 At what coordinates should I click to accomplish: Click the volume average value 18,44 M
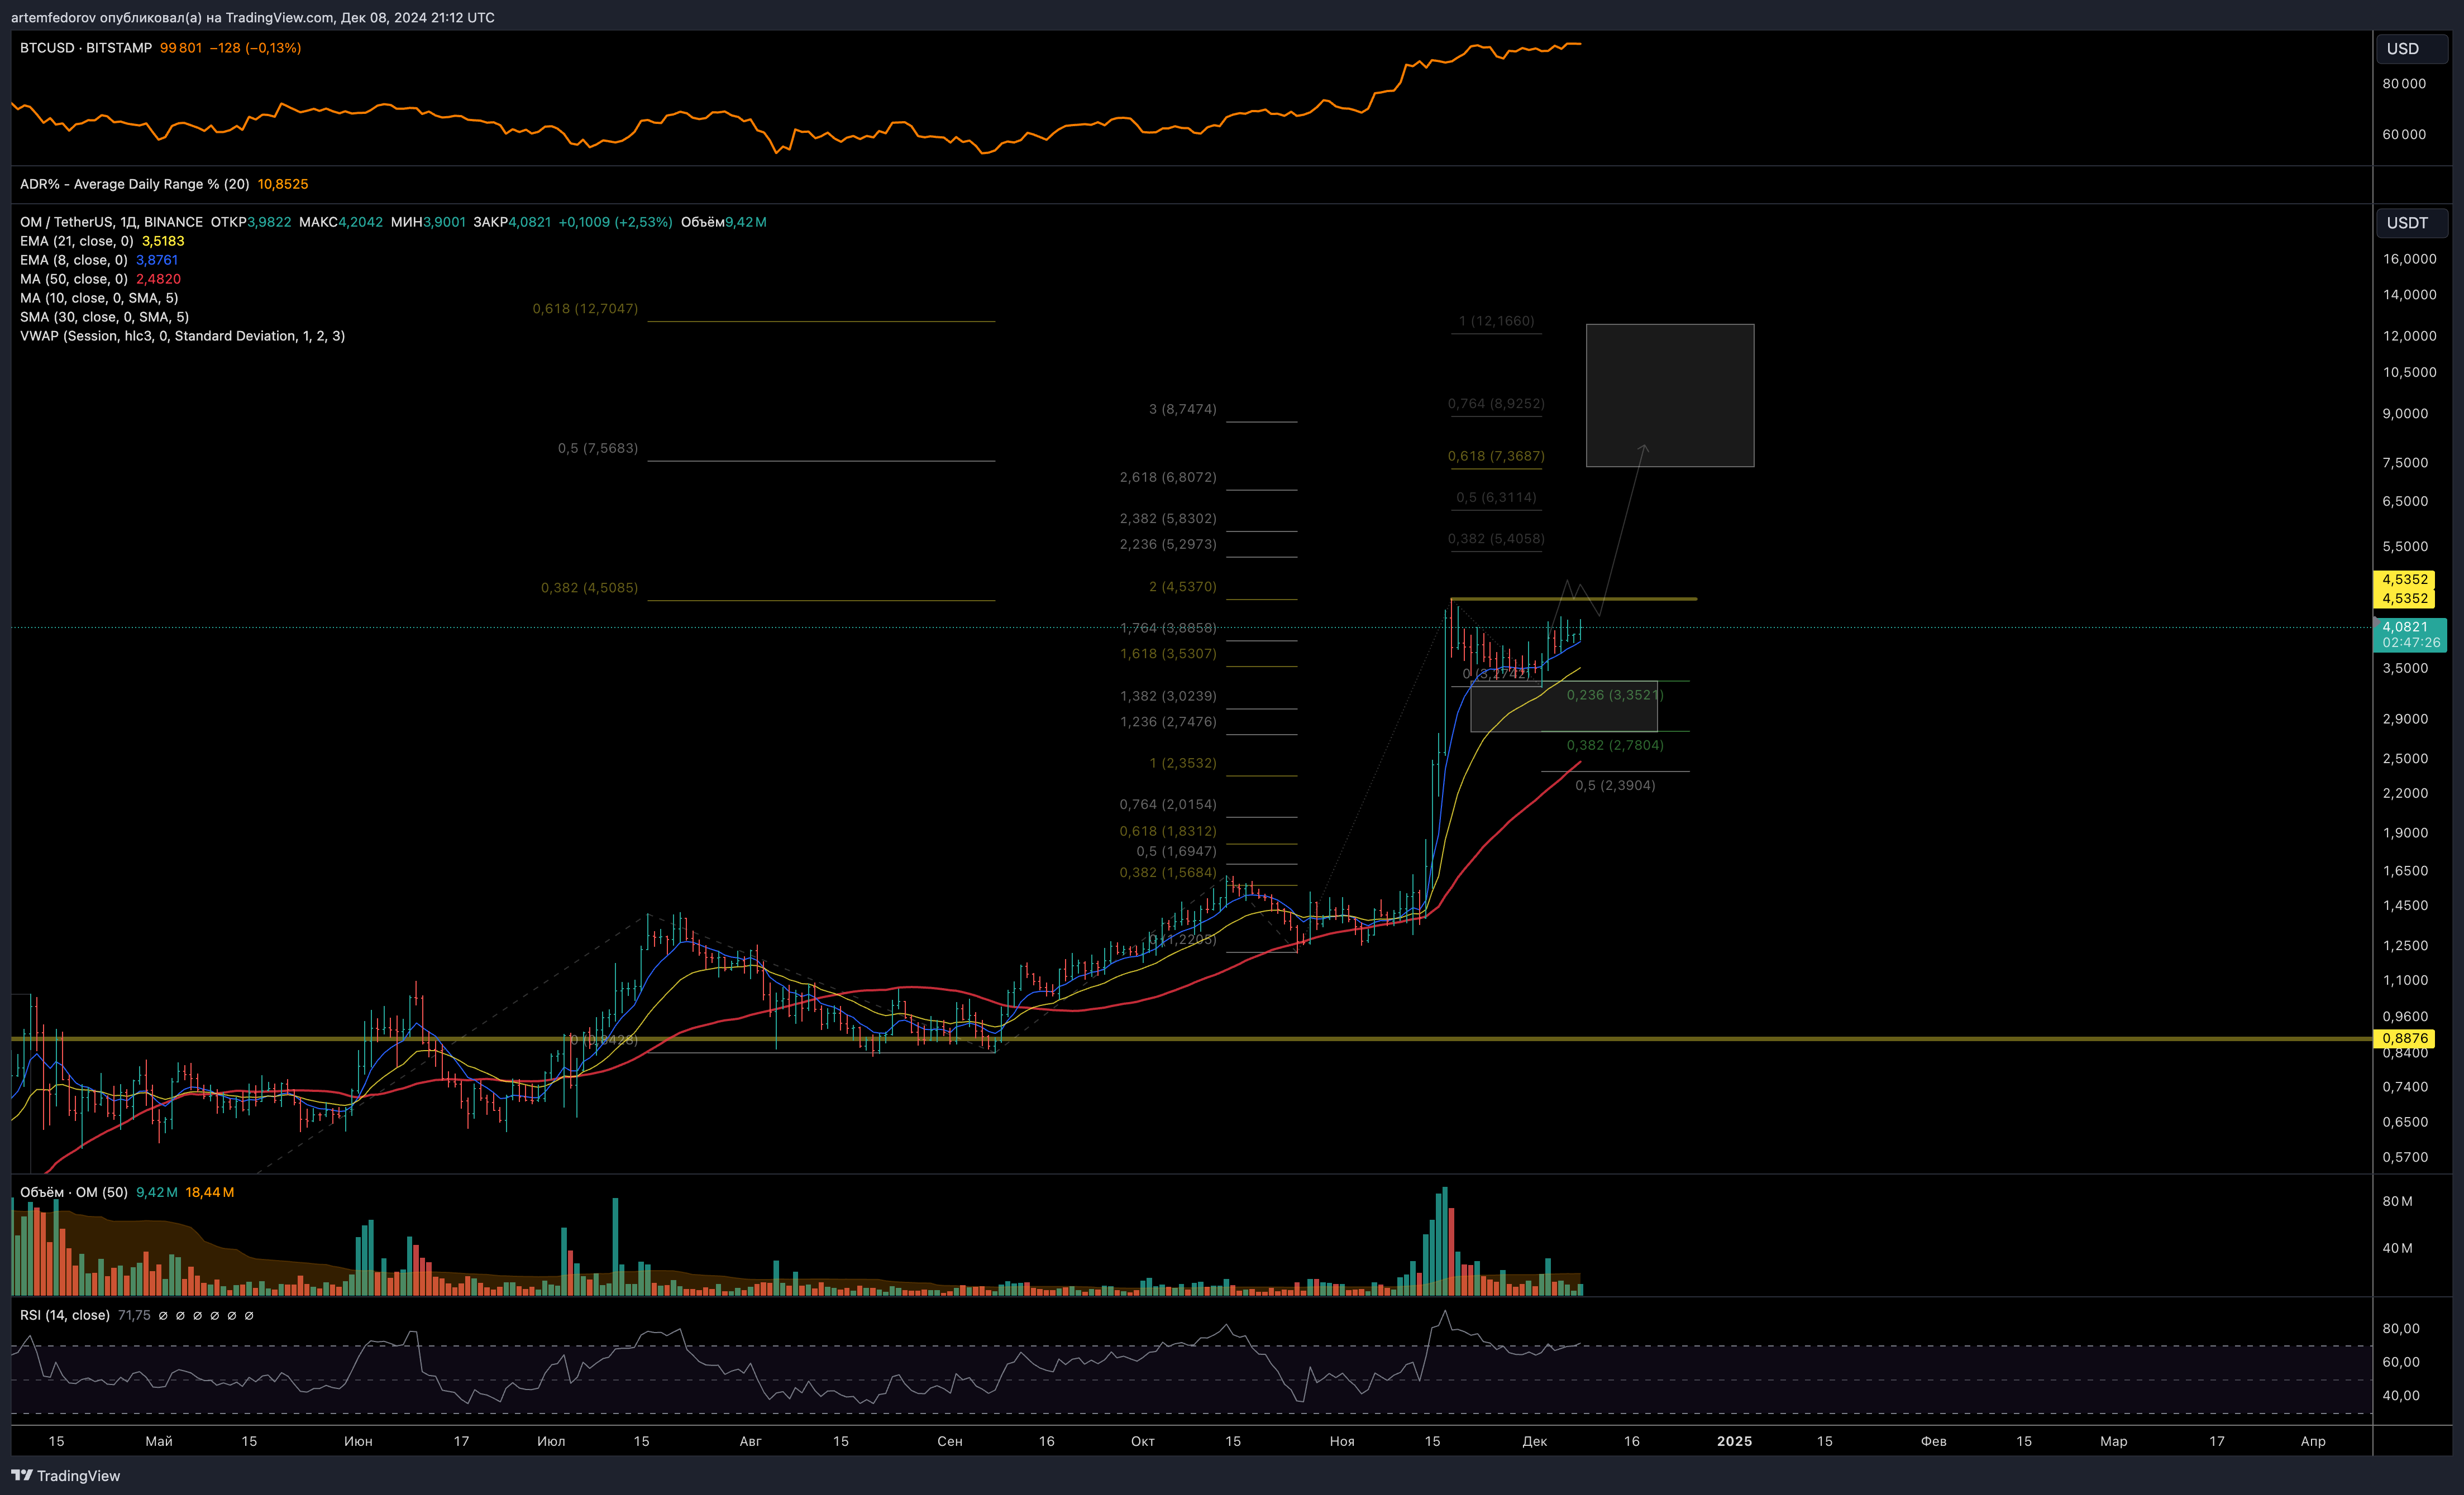(210, 1192)
